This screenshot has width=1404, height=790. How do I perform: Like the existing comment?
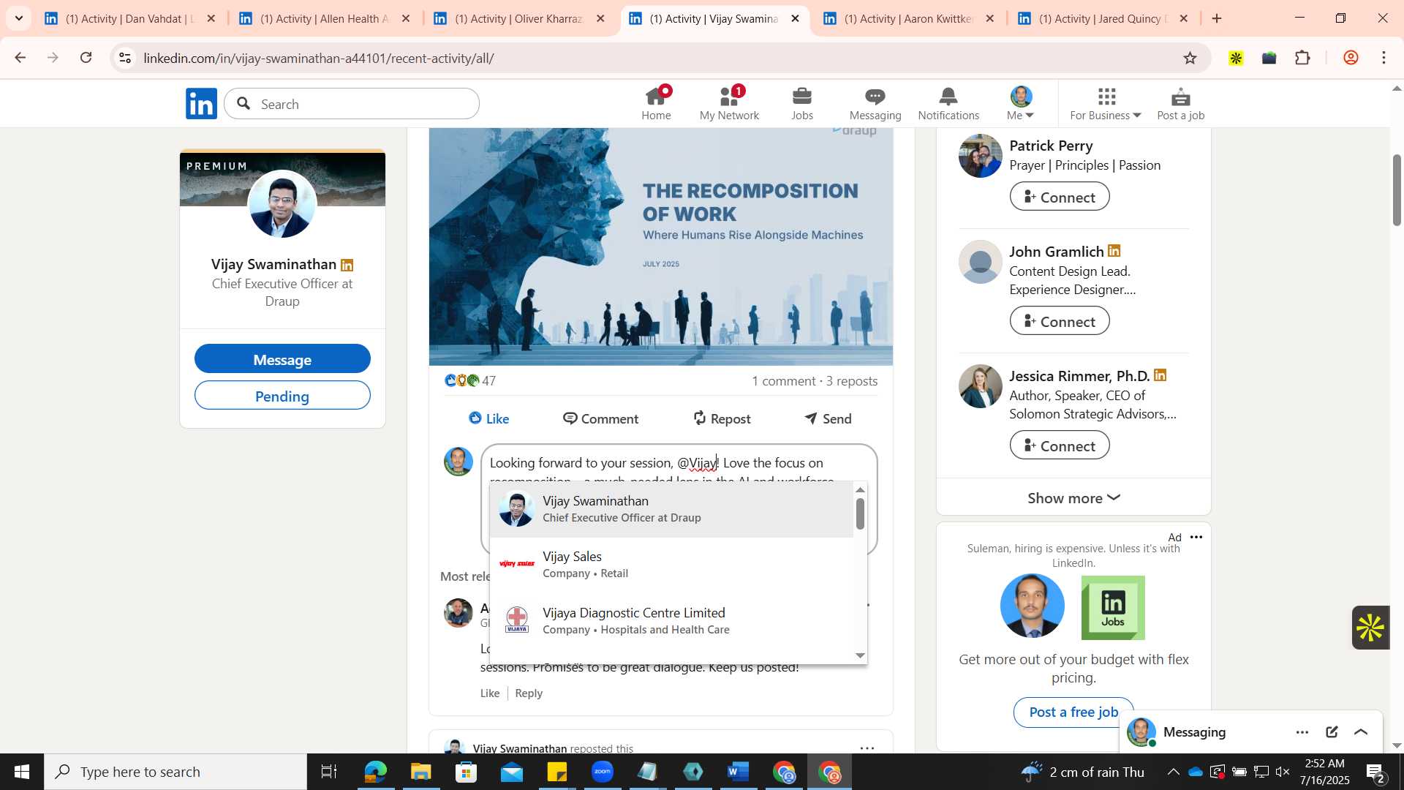490,693
